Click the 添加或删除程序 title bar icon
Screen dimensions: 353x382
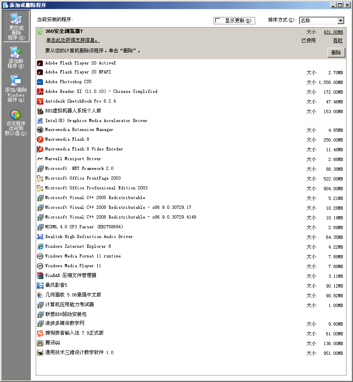(x=5, y=5)
